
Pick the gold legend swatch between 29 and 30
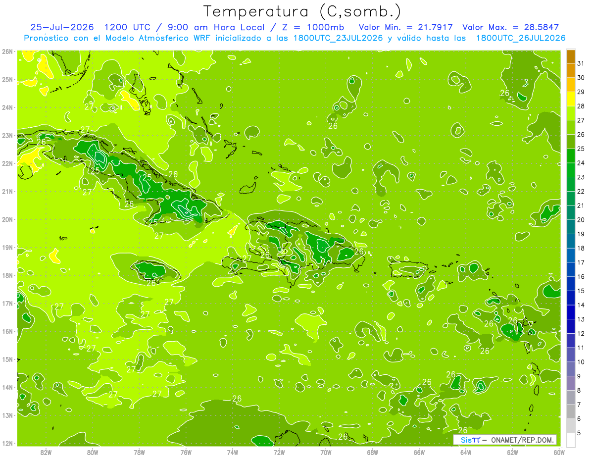(571, 85)
